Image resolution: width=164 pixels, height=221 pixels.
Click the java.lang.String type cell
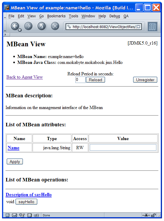[x=52, y=147]
